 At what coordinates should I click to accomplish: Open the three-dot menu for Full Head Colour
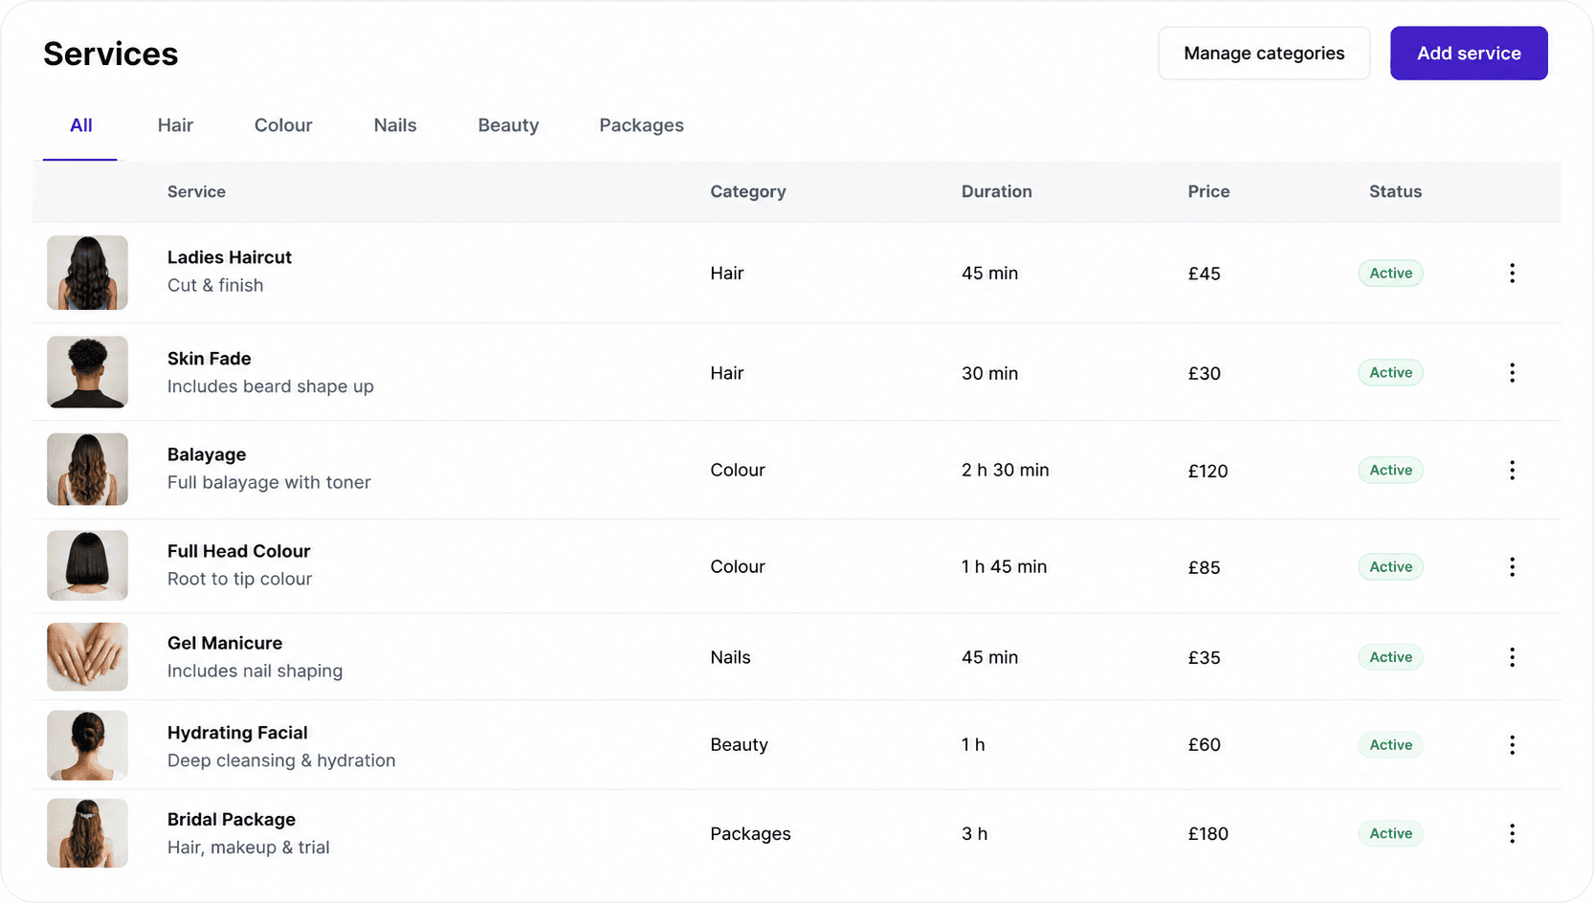1512,567
